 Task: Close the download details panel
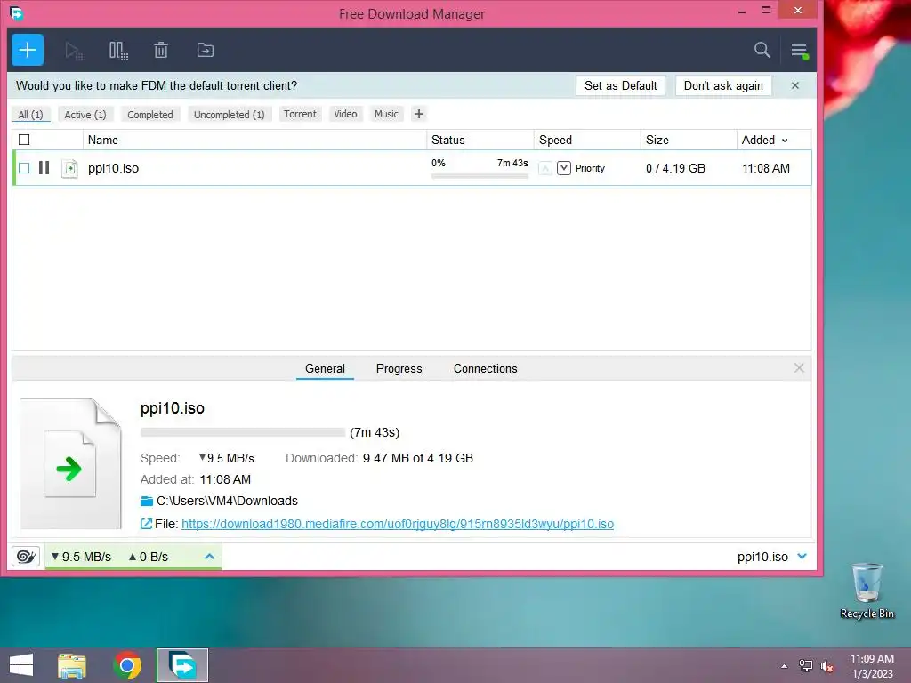tap(799, 367)
